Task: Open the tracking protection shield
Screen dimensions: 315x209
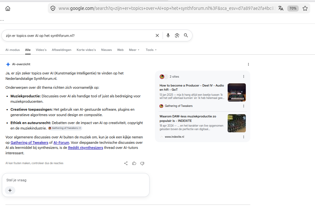Action: [53, 8]
